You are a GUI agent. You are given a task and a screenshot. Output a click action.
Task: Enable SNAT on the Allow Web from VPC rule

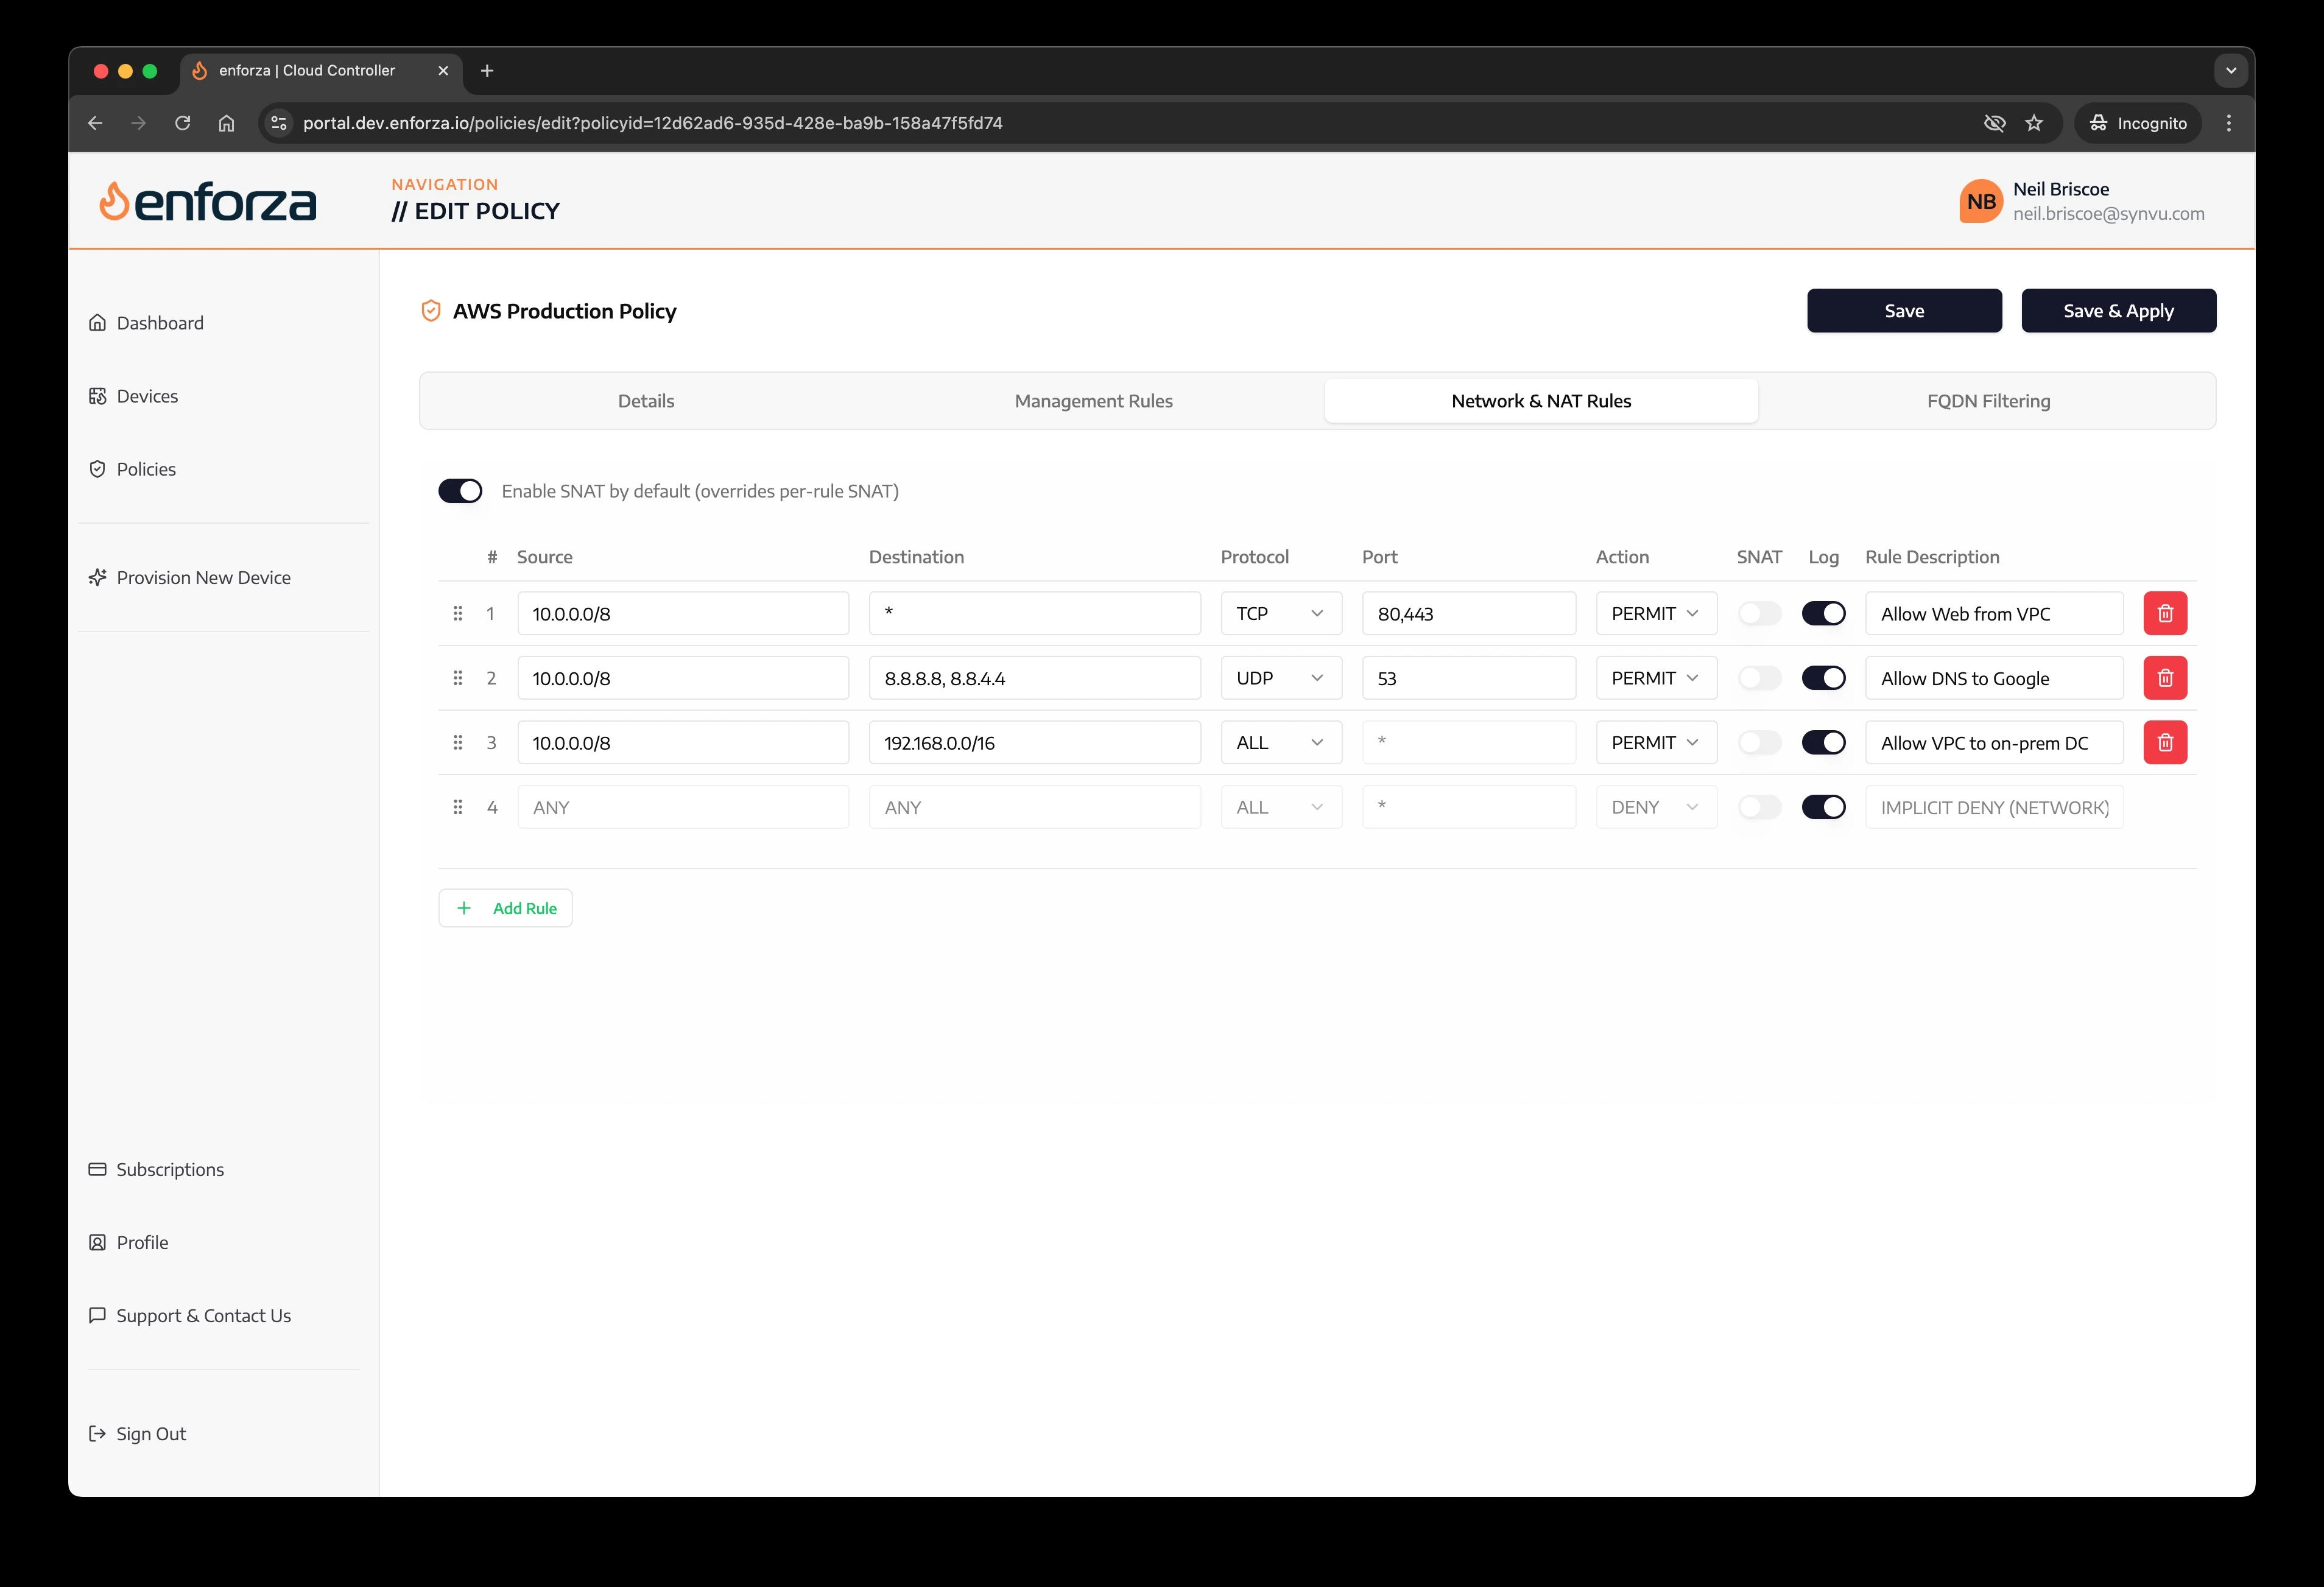(1760, 613)
